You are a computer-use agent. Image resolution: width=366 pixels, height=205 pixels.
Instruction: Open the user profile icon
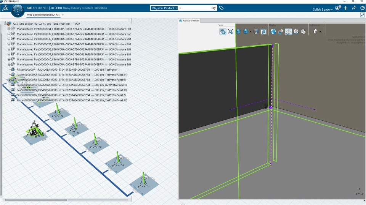(338, 8)
